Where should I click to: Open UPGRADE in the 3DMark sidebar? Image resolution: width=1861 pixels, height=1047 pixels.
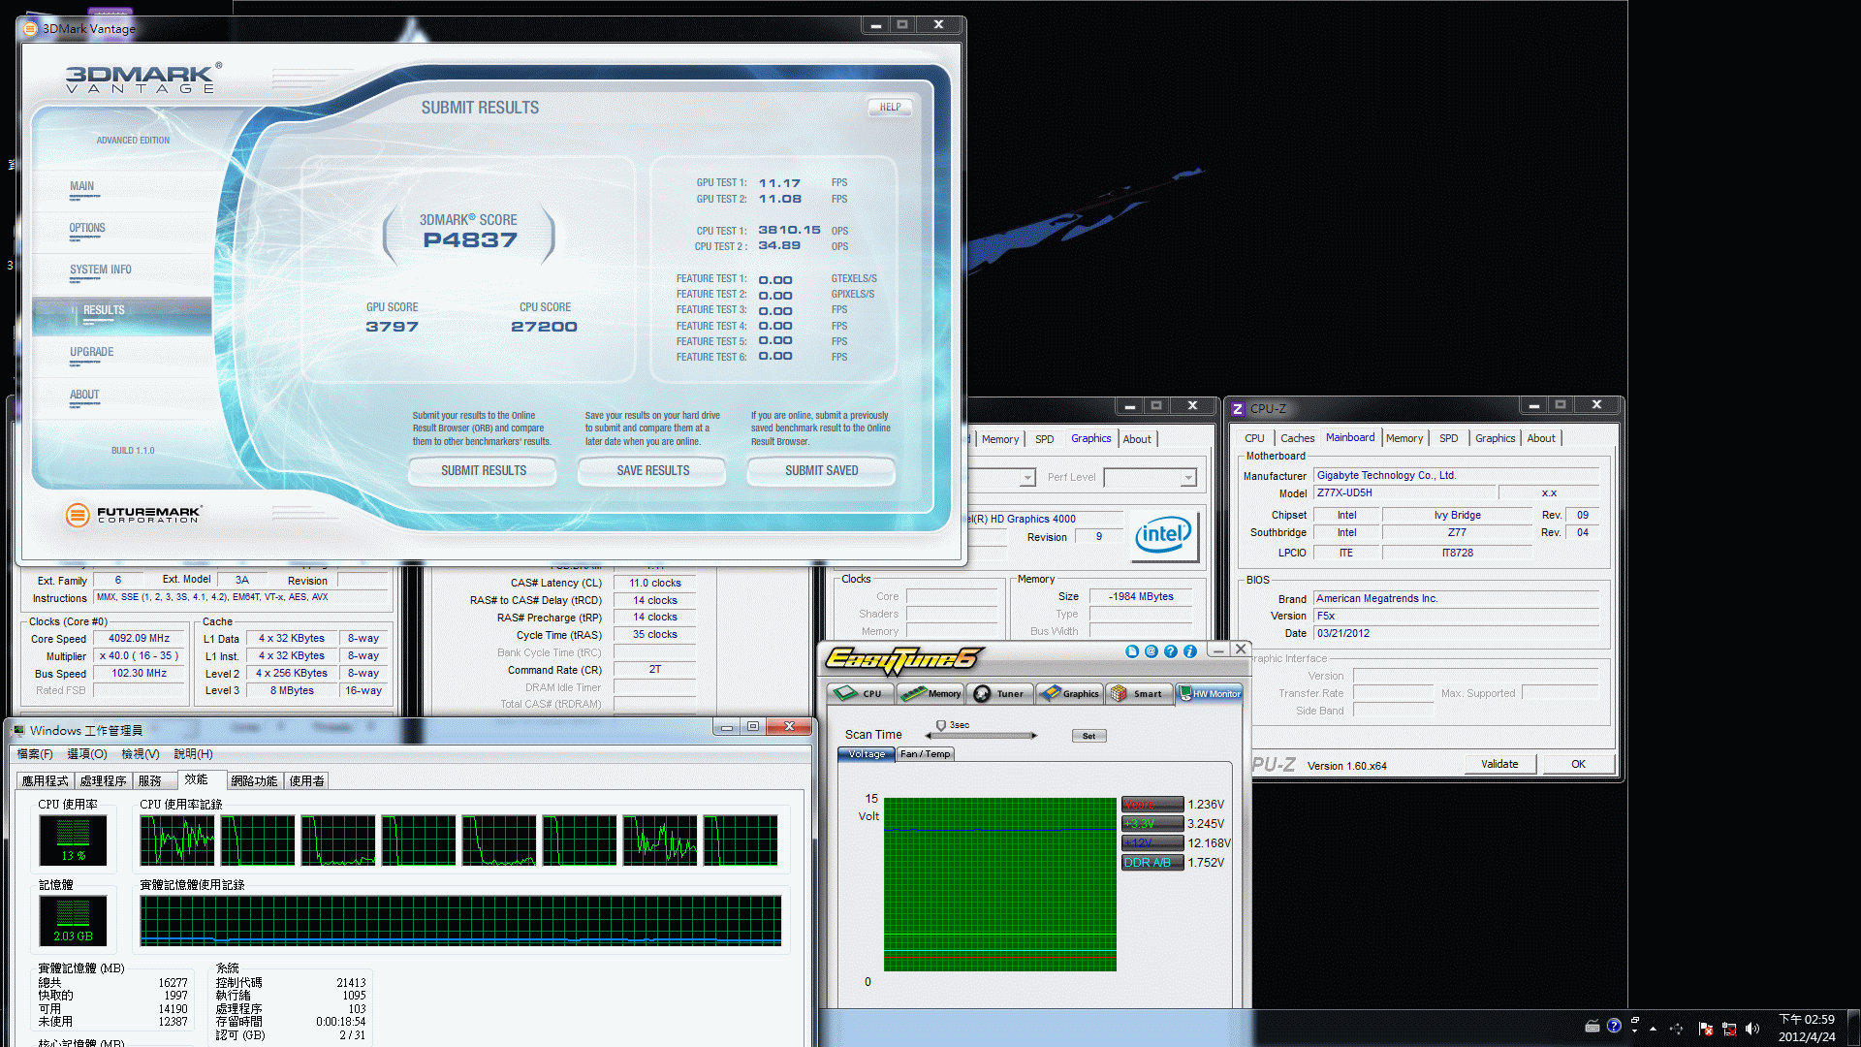pyautogui.click(x=91, y=353)
